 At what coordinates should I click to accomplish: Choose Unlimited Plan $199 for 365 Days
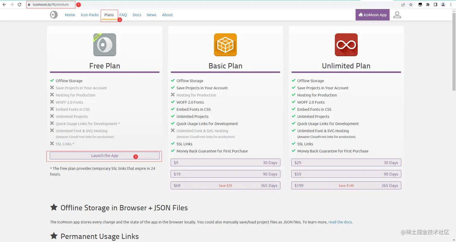point(346,186)
